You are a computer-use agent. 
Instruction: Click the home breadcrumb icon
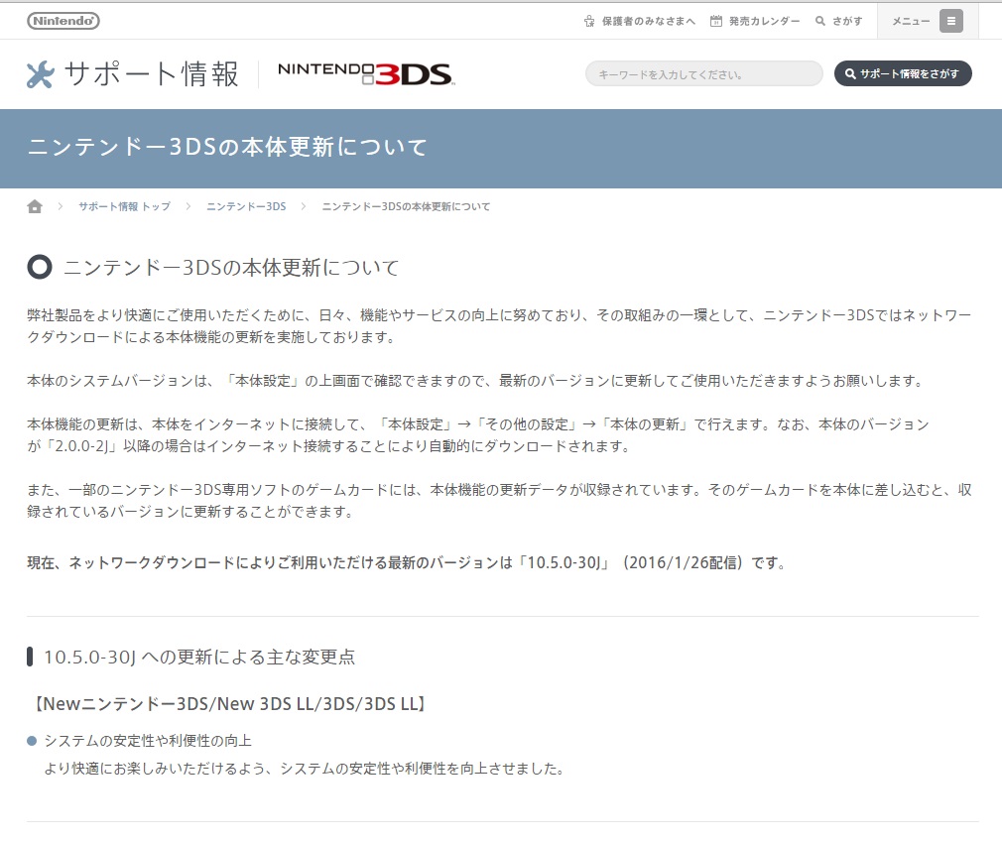(35, 206)
